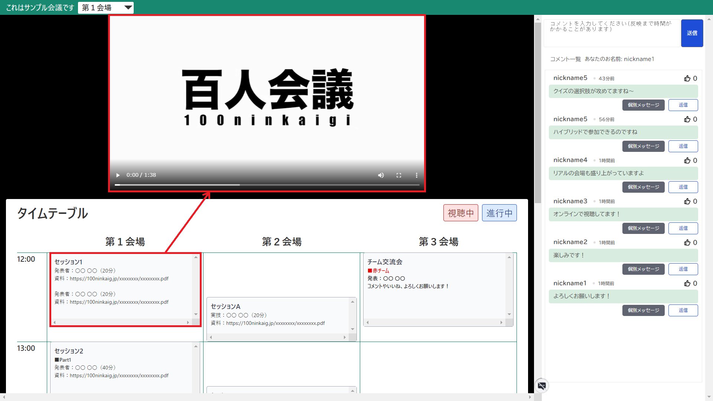Click 個別メッセージ under nickname2's comment
Screen dimensions: 713x401
click(643, 269)
